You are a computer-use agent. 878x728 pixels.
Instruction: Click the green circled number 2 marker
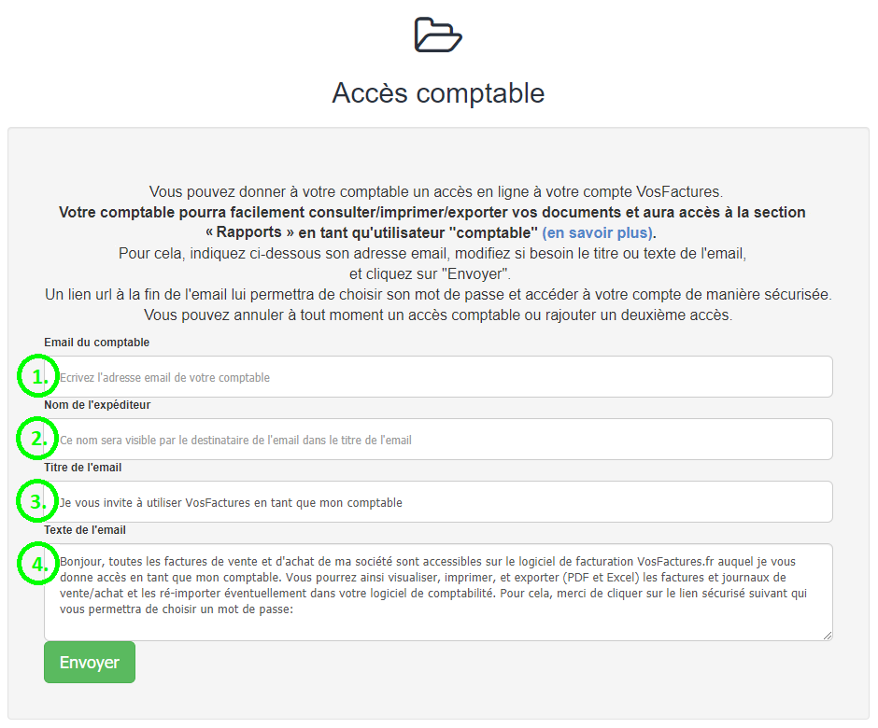37,439
